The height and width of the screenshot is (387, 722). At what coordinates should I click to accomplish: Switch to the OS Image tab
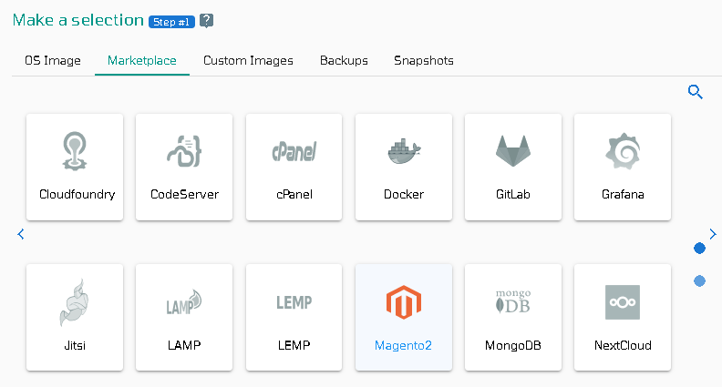pos(53,61)
